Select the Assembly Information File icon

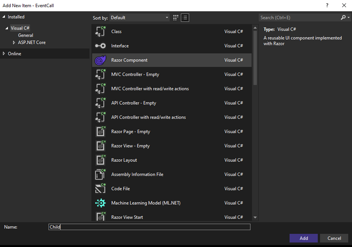tap(100, 174)
